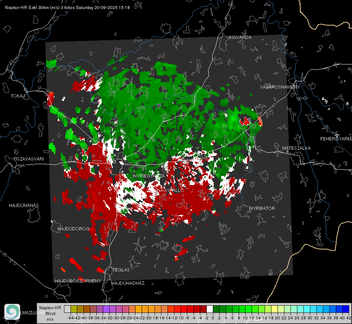
Task: Click the white swatch between -2 and 0
Action: (210, 309)
